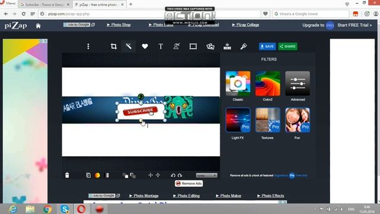Delete selected object with trash icon
Screen dimensions: 380x214
67,175
